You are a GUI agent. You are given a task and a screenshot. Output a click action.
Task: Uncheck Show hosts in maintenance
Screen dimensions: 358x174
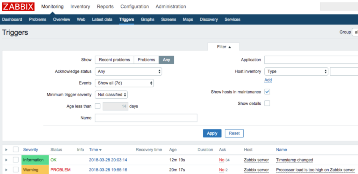267,92
